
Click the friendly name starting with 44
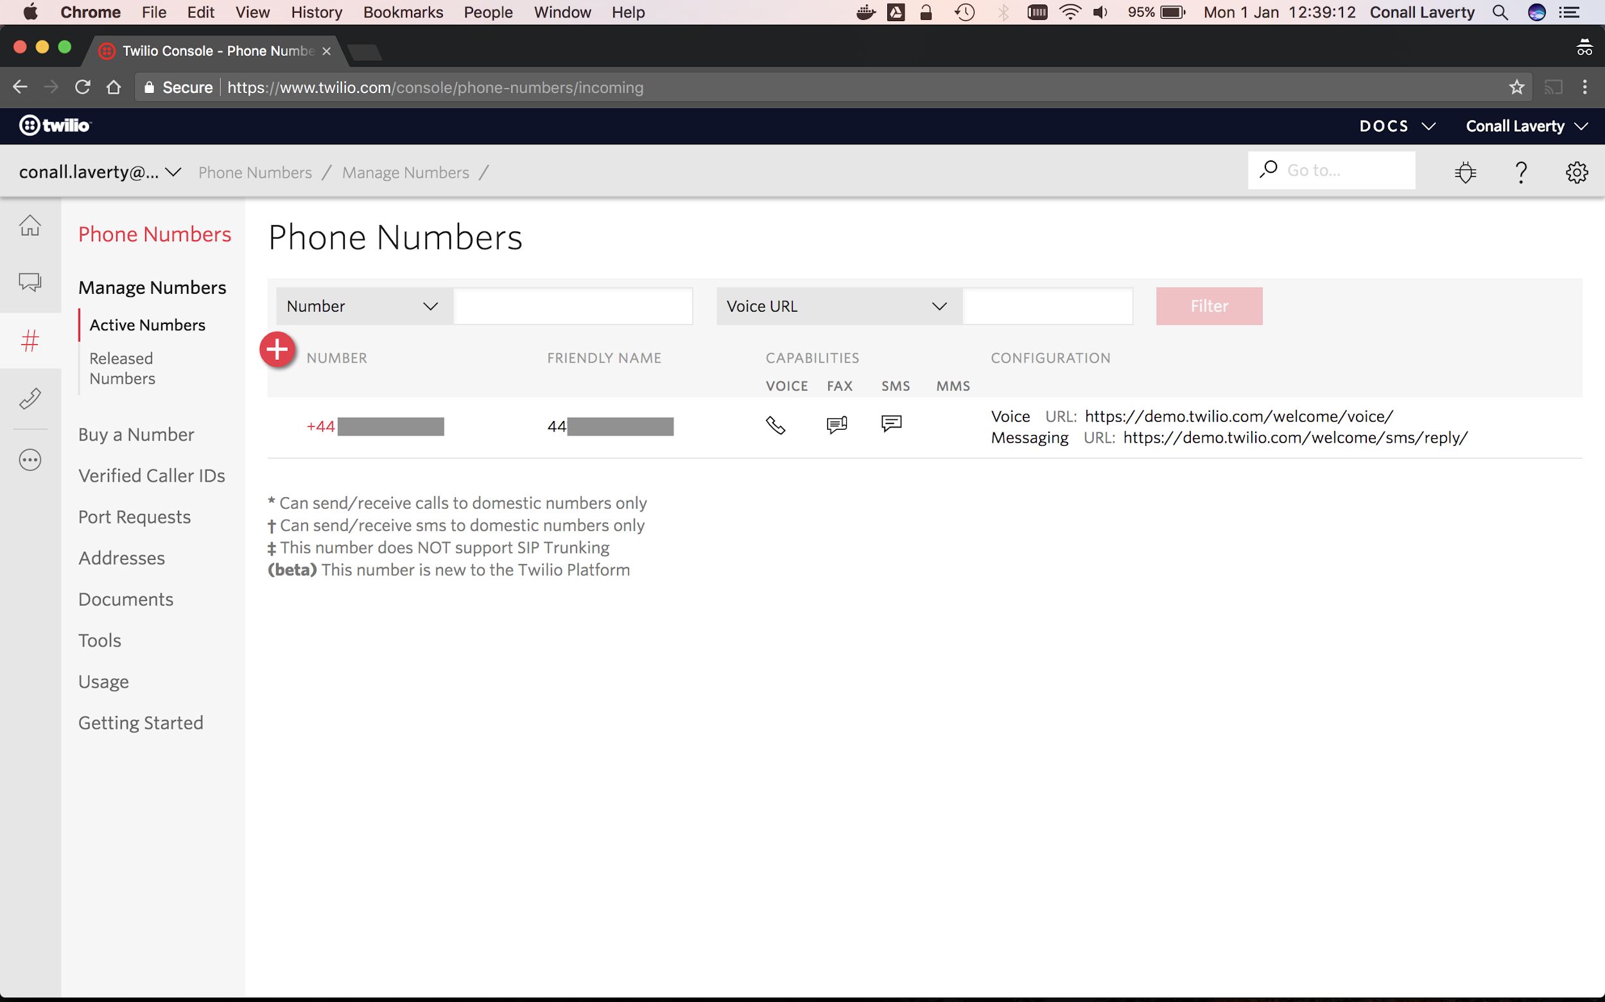coord(610,426)
